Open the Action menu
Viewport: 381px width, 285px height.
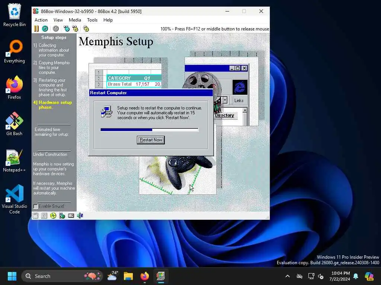click(41, 20)
